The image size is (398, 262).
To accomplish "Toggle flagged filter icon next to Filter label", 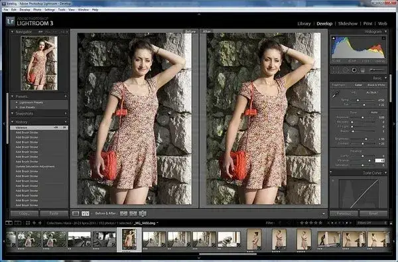I will point(280,223).
